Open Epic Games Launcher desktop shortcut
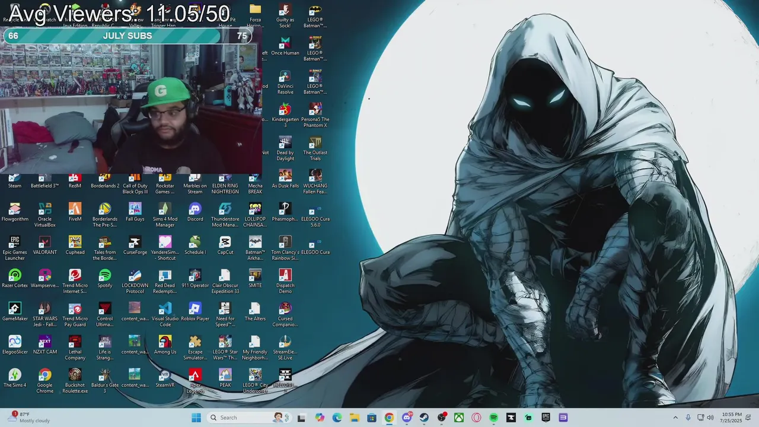 (15, 248)
